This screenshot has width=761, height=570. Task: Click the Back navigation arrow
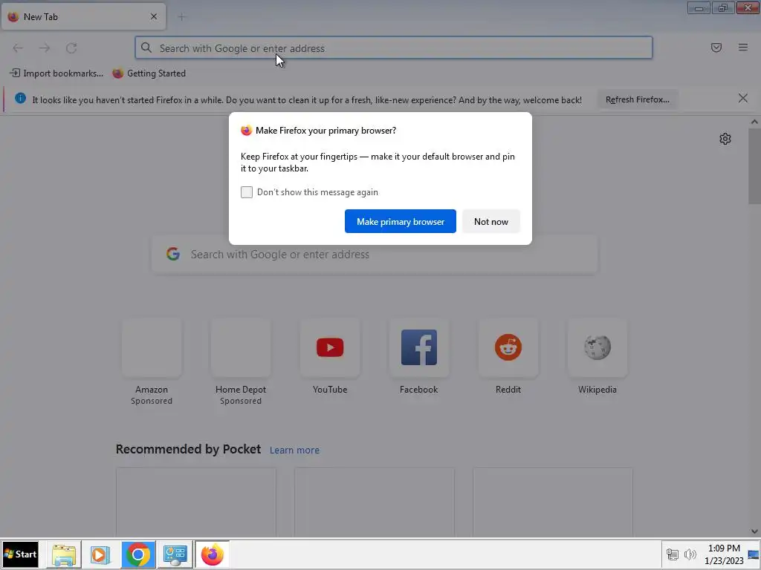click(x=18, y=48)
